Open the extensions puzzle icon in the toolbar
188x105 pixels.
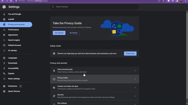point(168,1)
